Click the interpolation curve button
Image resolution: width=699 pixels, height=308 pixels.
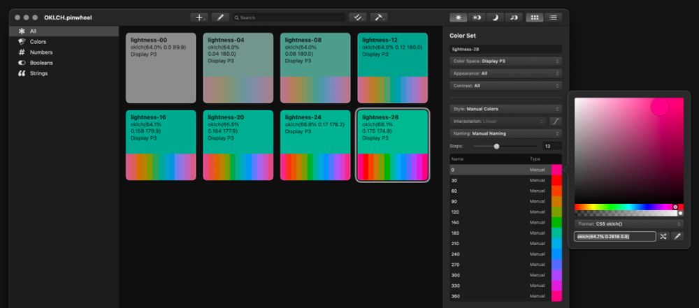click(x=556, y=121)
